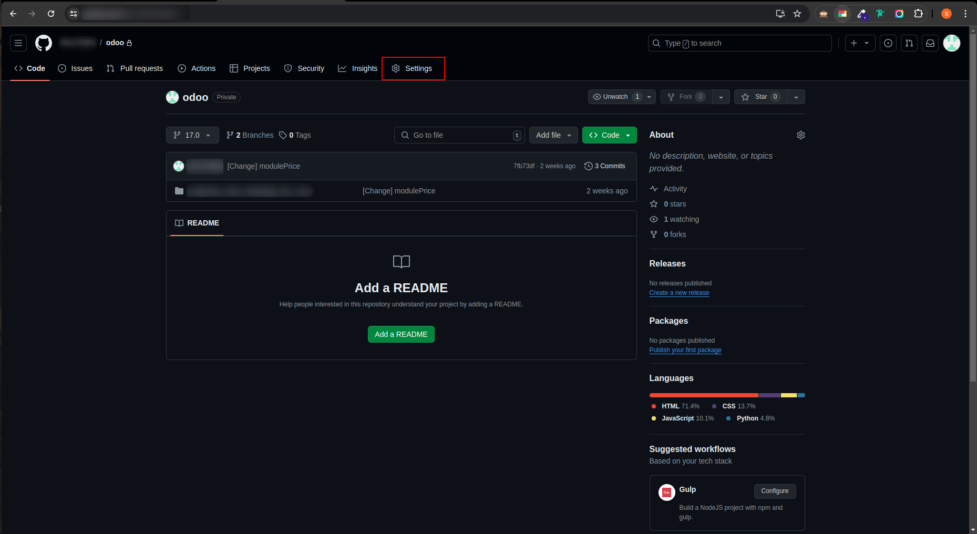977x534 pixels.
Task: Open the create new plus dropdown
Action: [x=860, y=43]
